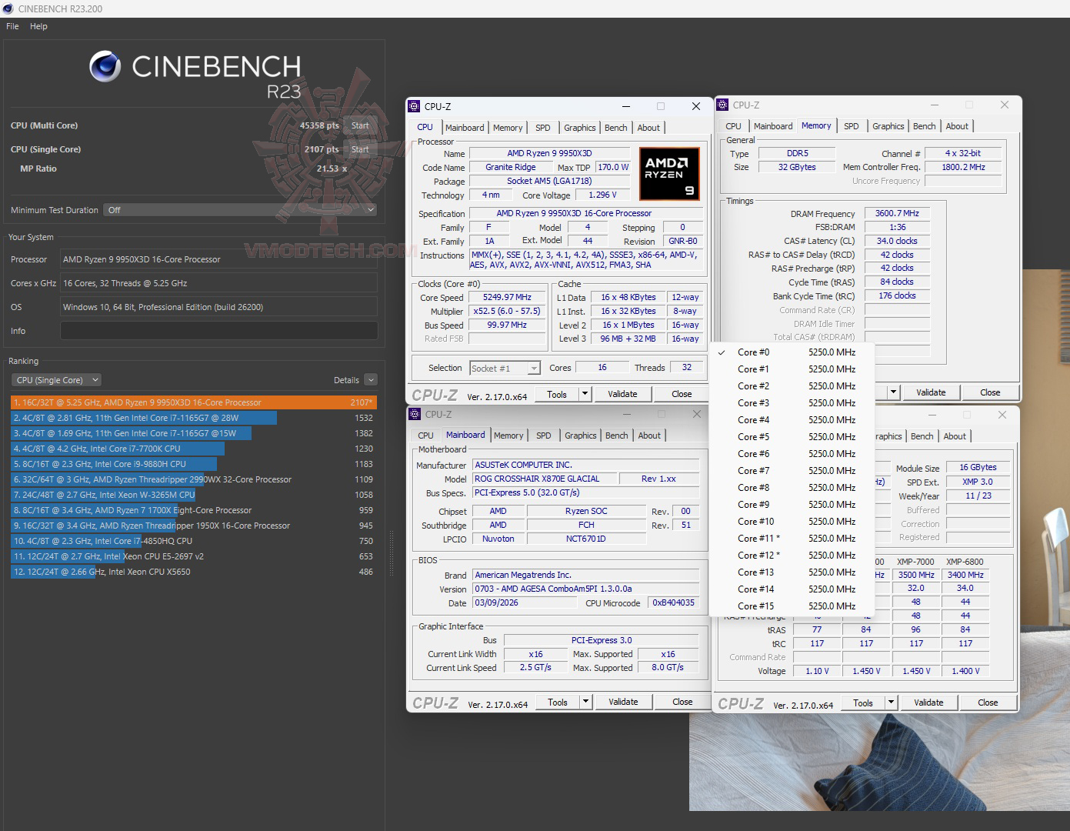Select Core #11 in the core clock menu

793,539
